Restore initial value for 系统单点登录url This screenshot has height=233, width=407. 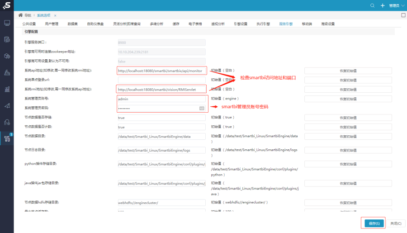348,80
